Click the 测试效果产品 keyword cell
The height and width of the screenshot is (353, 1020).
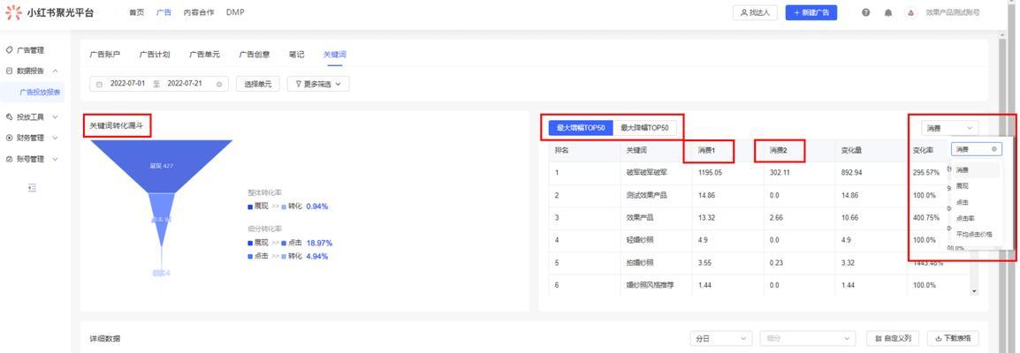coord(647,195)
